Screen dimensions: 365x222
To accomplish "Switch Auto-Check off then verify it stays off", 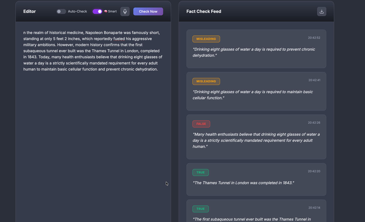I will [61, 11].
